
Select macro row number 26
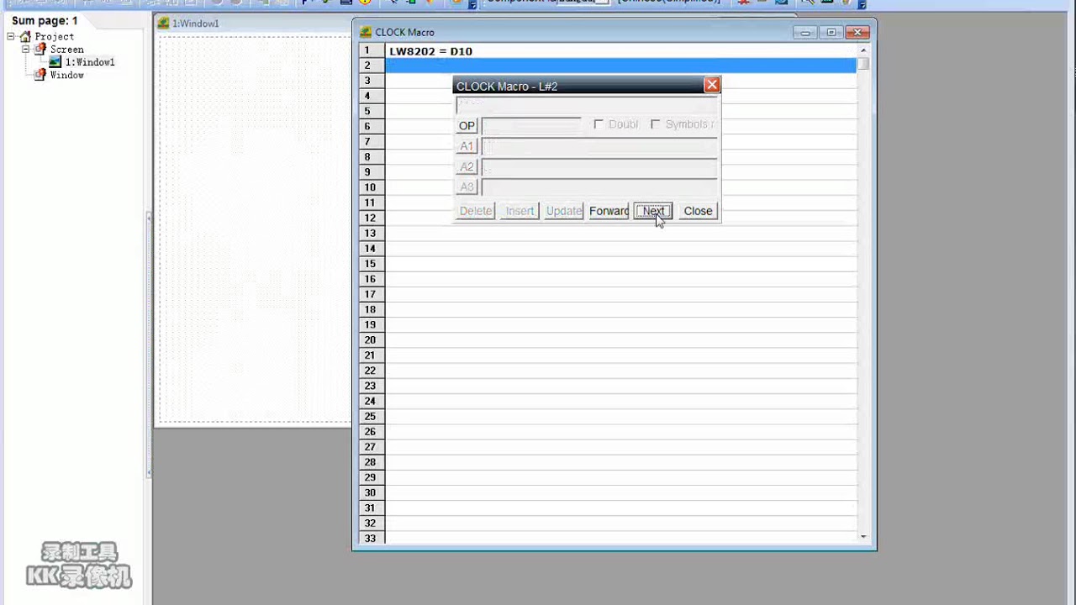click(x=370, y=432)
